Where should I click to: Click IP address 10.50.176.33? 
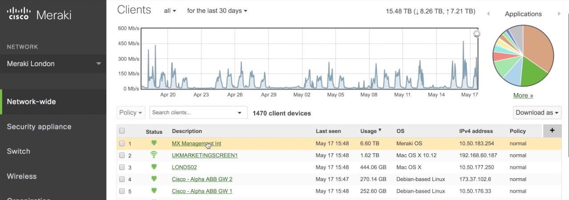475,191
